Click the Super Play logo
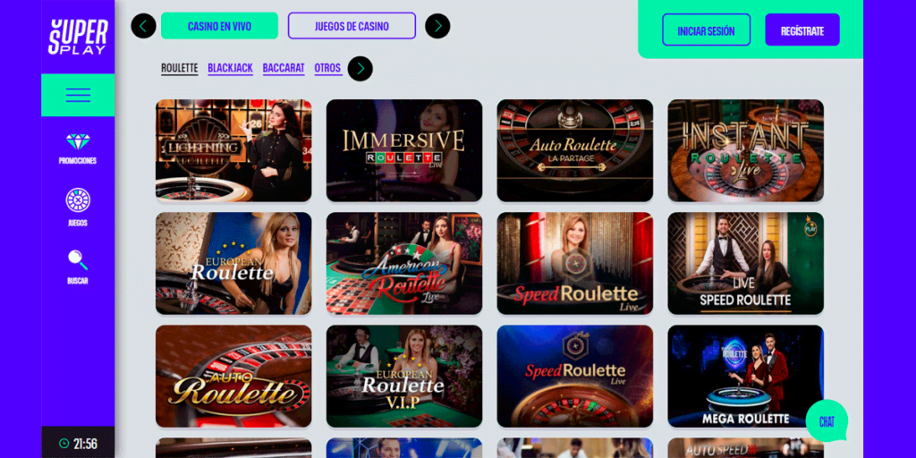This screenshot has height=458, width=916. point(78,37)
